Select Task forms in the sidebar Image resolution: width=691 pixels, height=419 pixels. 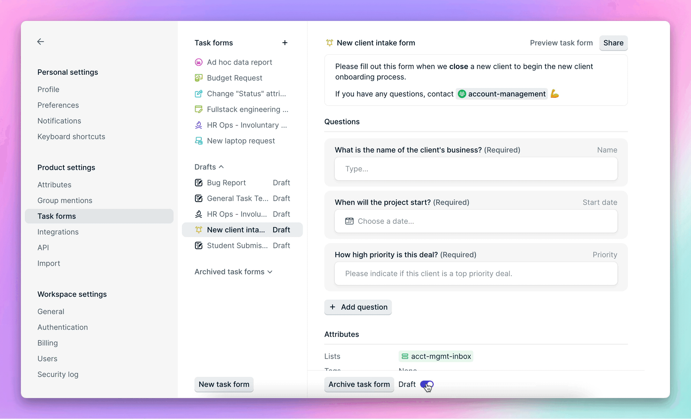[99, 216]
